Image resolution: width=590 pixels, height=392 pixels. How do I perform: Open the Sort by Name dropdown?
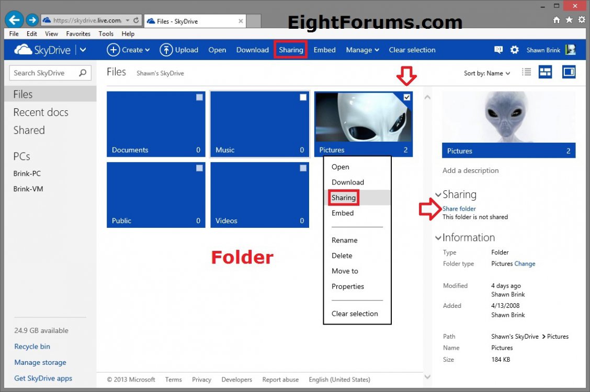(x=487, y=73)
